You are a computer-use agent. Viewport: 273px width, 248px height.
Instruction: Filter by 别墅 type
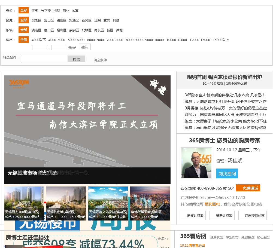(x=57, y=11)
